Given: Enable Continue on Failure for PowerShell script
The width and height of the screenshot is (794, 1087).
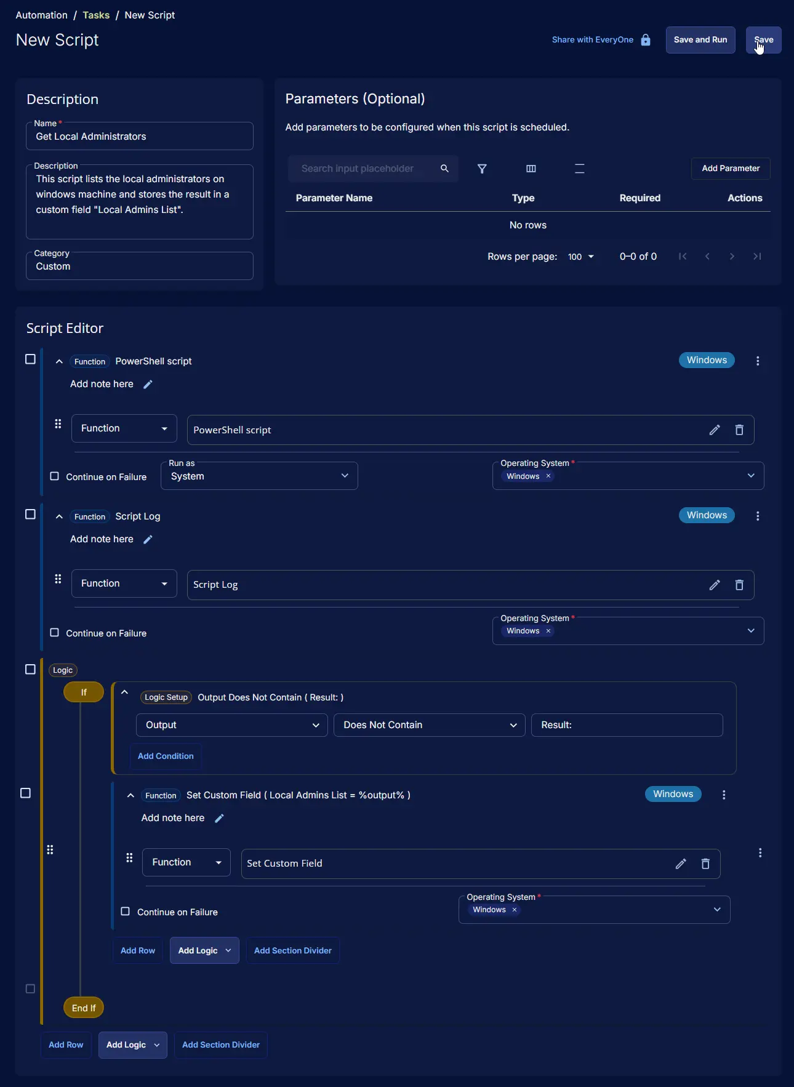Looking at the screenshot, I should coord(55,476).
